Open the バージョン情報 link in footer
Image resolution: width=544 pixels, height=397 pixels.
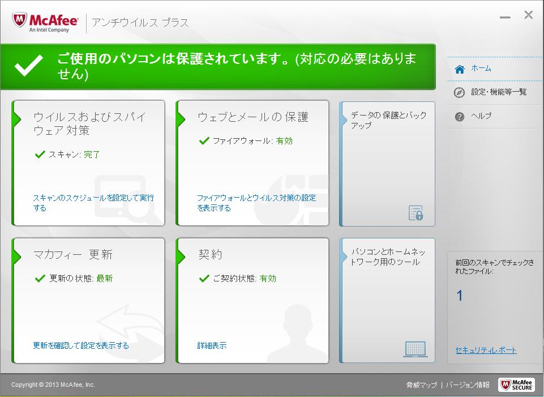pyautogui.click(x=468, y=385)
